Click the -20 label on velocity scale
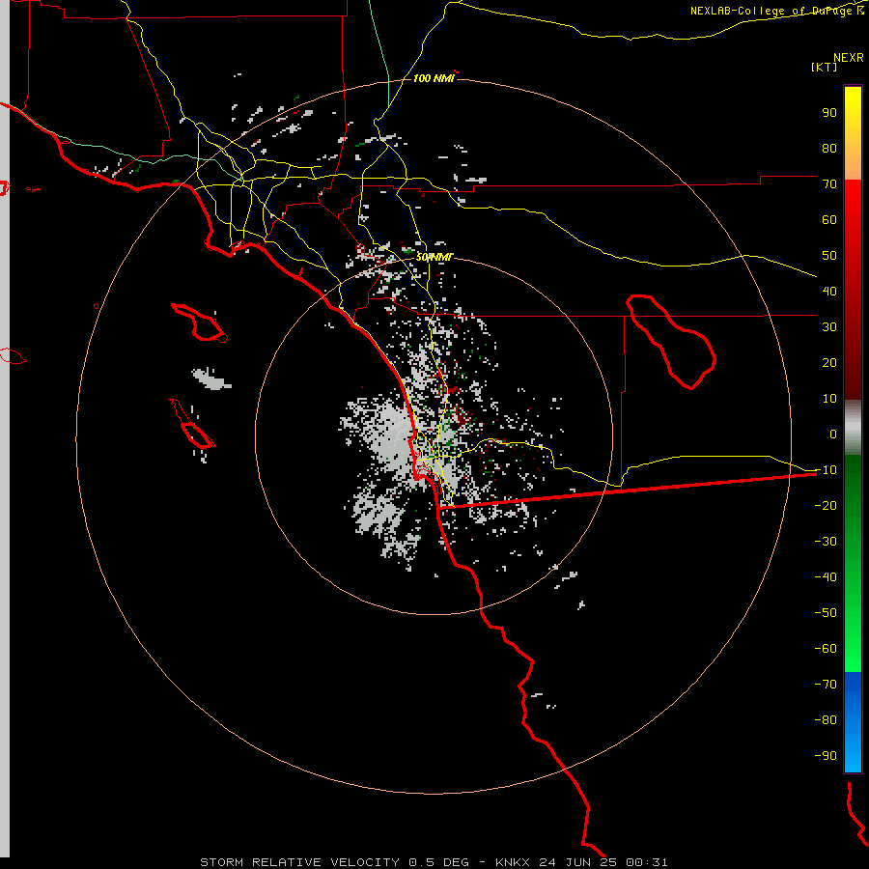This screenshot has width=869, height=869. (x=826, y=506)
